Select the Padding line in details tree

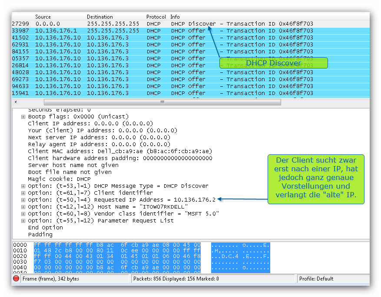coord(40,235)
